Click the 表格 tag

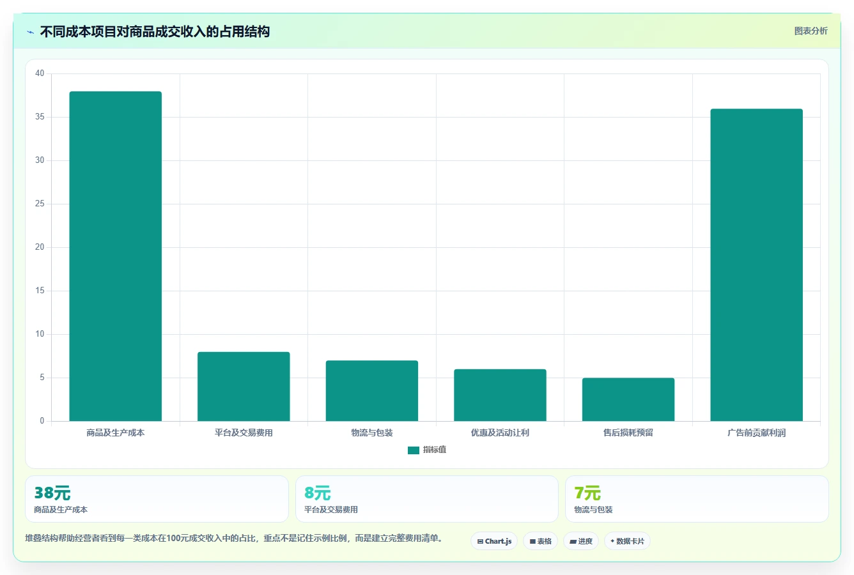click(540, 541)
